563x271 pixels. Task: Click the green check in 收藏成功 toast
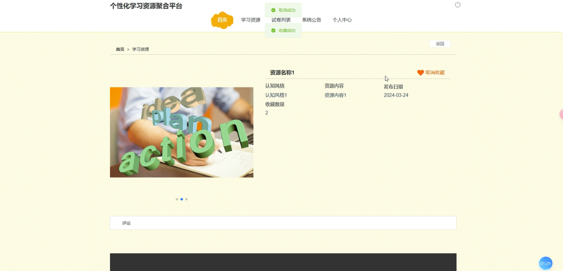pos(273,30)
